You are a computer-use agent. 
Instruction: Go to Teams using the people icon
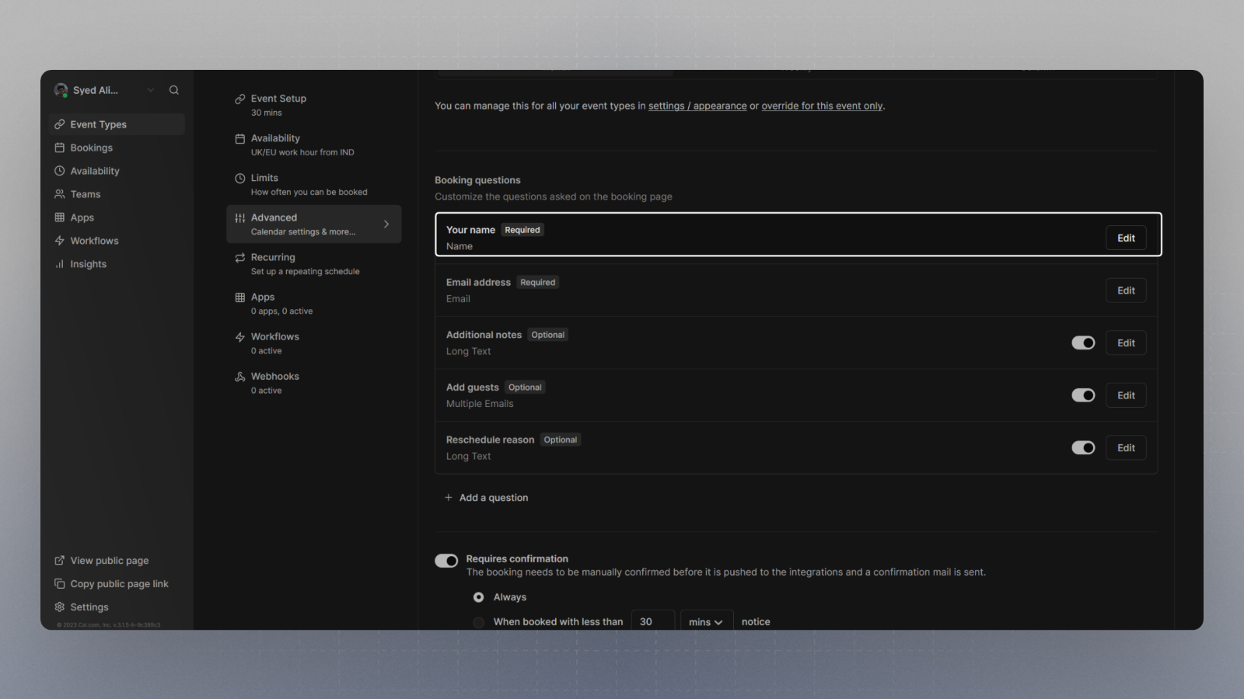[60, 194]
